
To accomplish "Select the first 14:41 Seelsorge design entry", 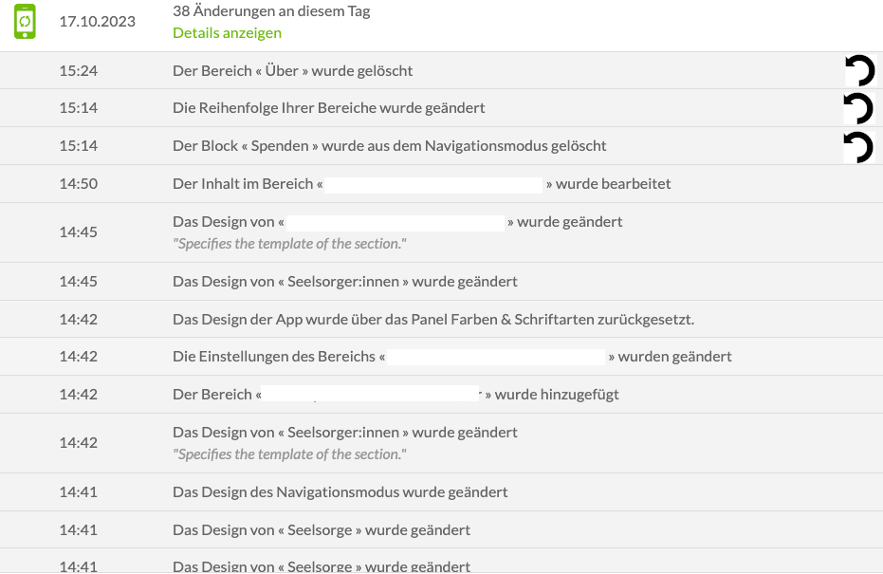I will pos(442,529).
